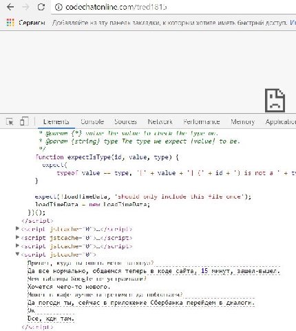Switch to the Network tab
Screen dimensions: 296x331
point(160,121)
